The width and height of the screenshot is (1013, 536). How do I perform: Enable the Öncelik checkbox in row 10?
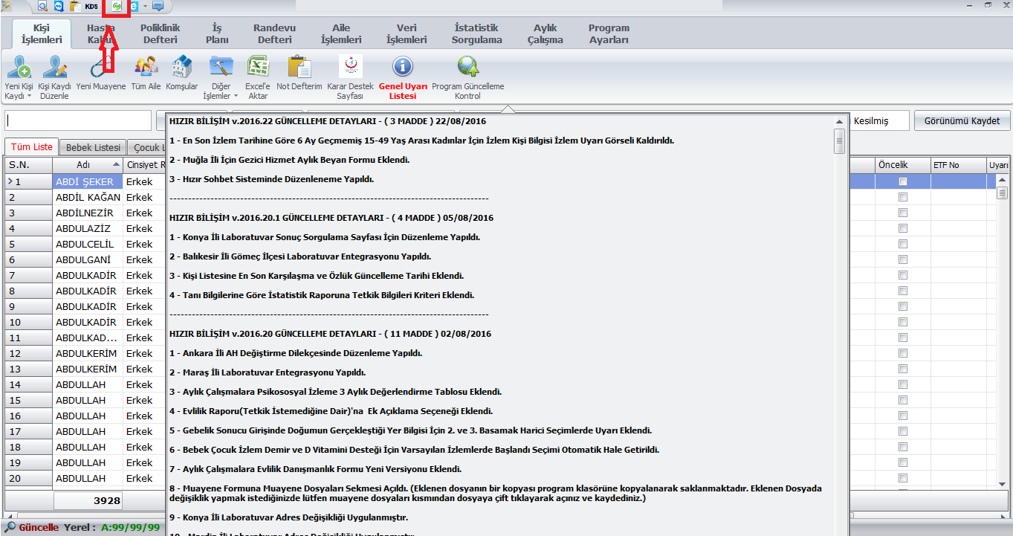pos(903,323)
